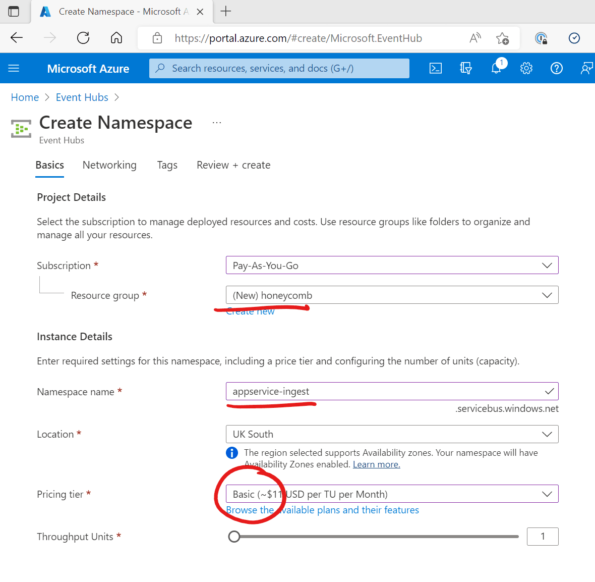Image resolution: width=595 pixels, height=582 pixels.
Task: Open the Tags tab
Action: click(167, 165)
